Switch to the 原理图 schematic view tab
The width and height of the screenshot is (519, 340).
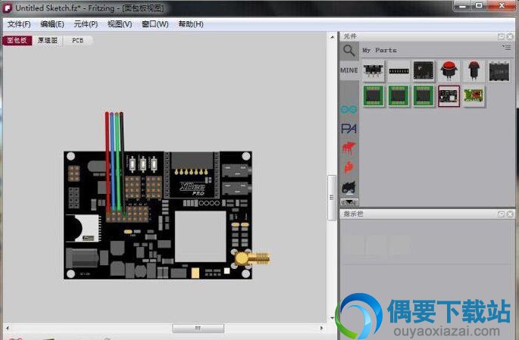[x=47, y=40]
